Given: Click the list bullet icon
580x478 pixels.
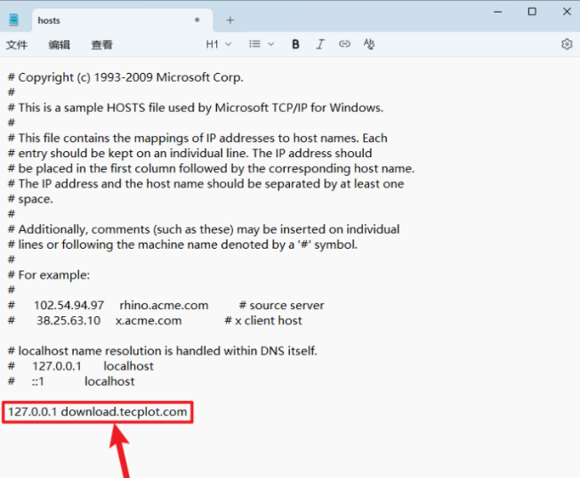Looking at the screenshot, I should pos(255,44).
